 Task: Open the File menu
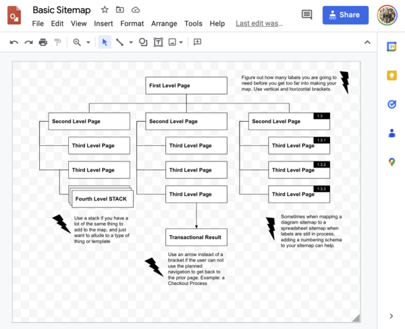click(x=38, y=24)
